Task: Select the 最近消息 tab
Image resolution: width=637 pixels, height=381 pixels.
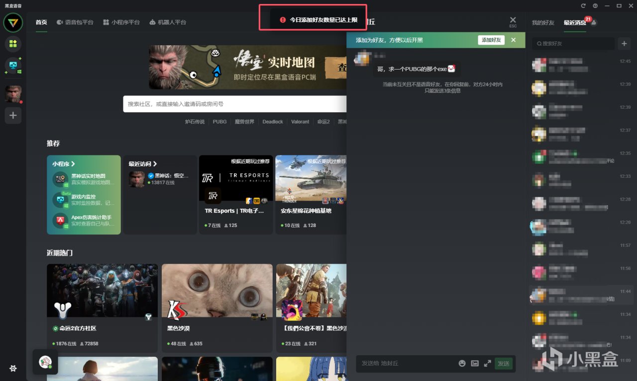Action: pyautogui.click(x=575, y=23)
